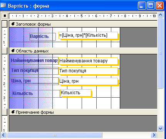
Task: Close the Вартість form window
Action: tap(159, 5)
